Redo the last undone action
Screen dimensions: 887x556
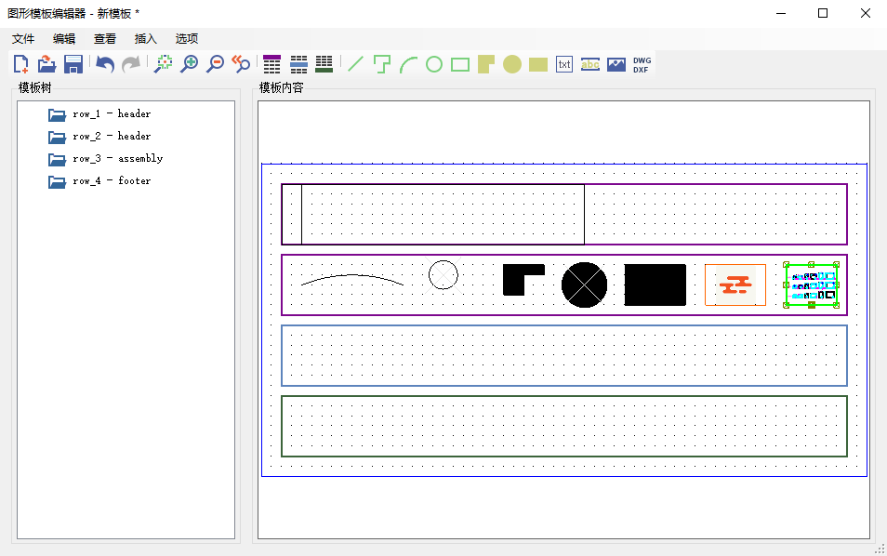tap(131, 64)
